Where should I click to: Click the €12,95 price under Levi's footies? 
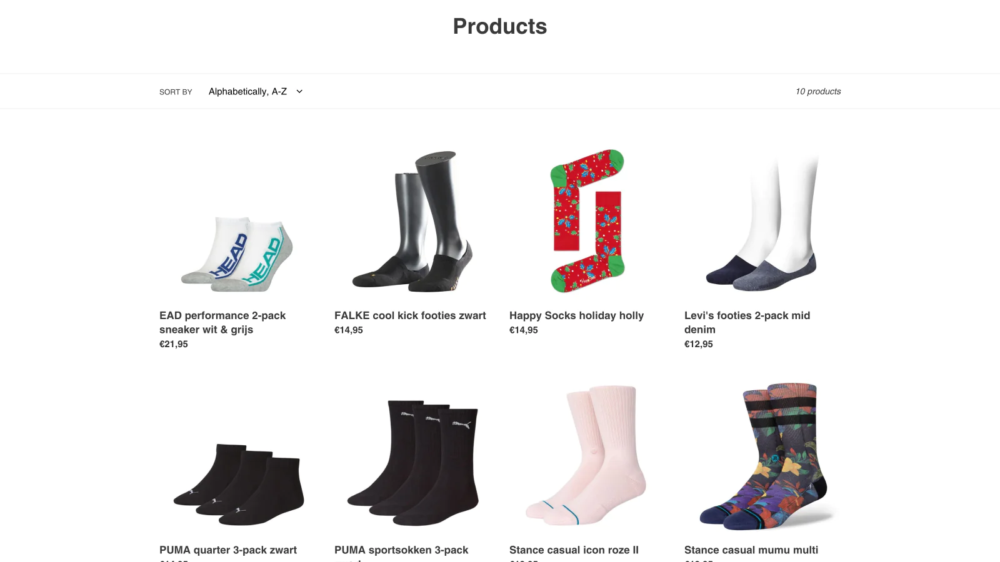click(699, 344)
